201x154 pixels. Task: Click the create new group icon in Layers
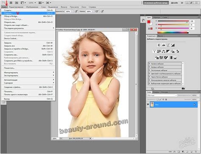pyautogui.click(x=187, y=152)
